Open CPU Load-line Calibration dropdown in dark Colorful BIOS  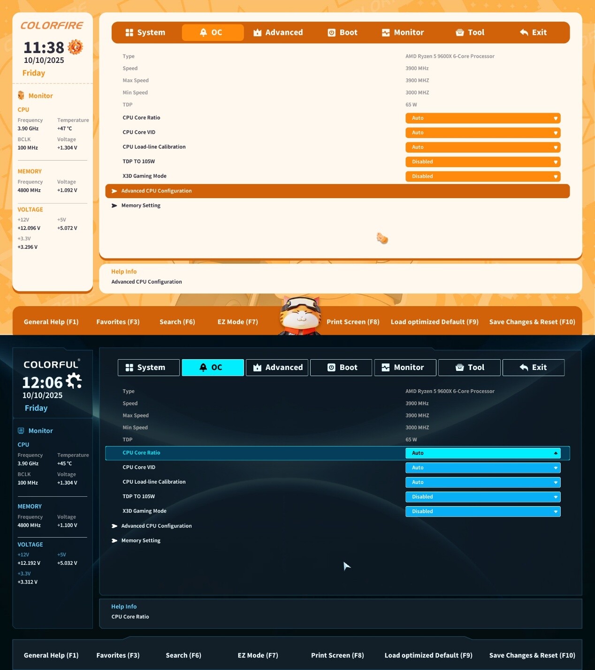click(x=483, y=482)
